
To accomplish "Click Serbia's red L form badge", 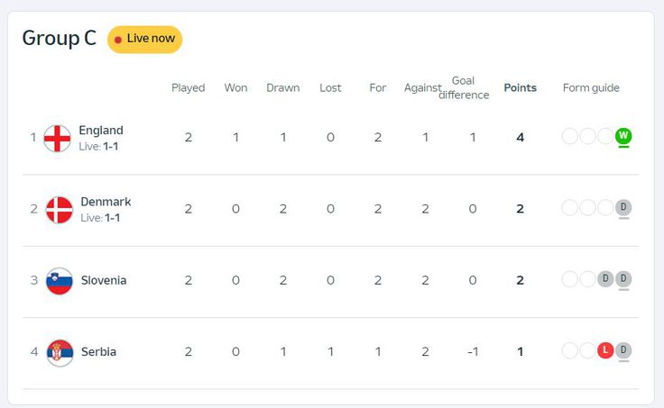I will tap(605, 350).
